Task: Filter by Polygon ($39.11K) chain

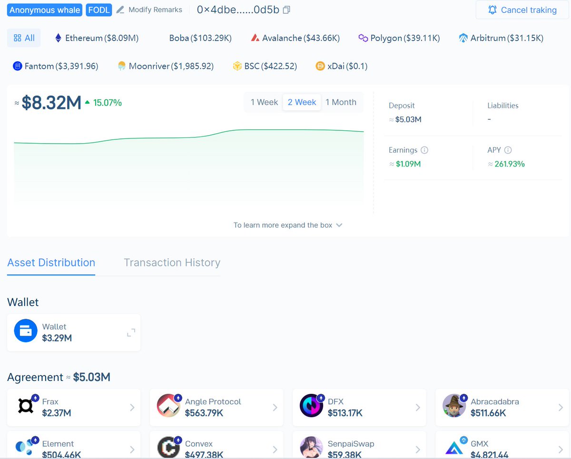Action: click(399, 38)
